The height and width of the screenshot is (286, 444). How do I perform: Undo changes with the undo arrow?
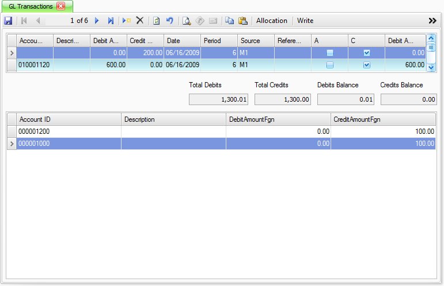click(169, 21)
